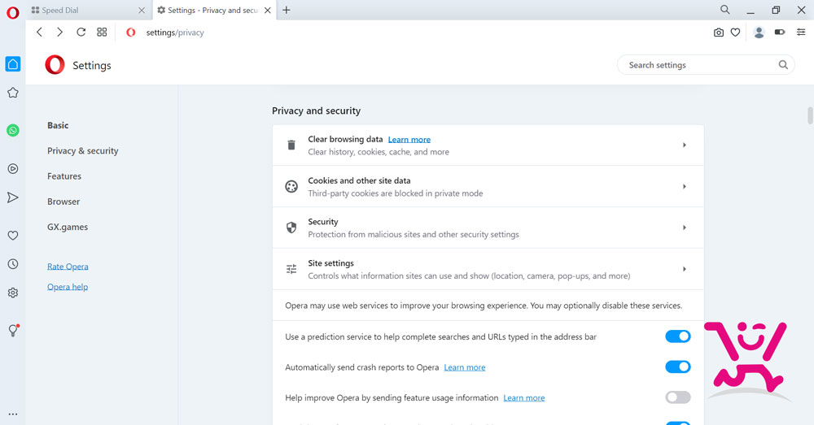The height and width of the screenshot is (425, 814).
Task: Open My Flow arrow icon in the sidebar
Action: [x=13, y=197]
